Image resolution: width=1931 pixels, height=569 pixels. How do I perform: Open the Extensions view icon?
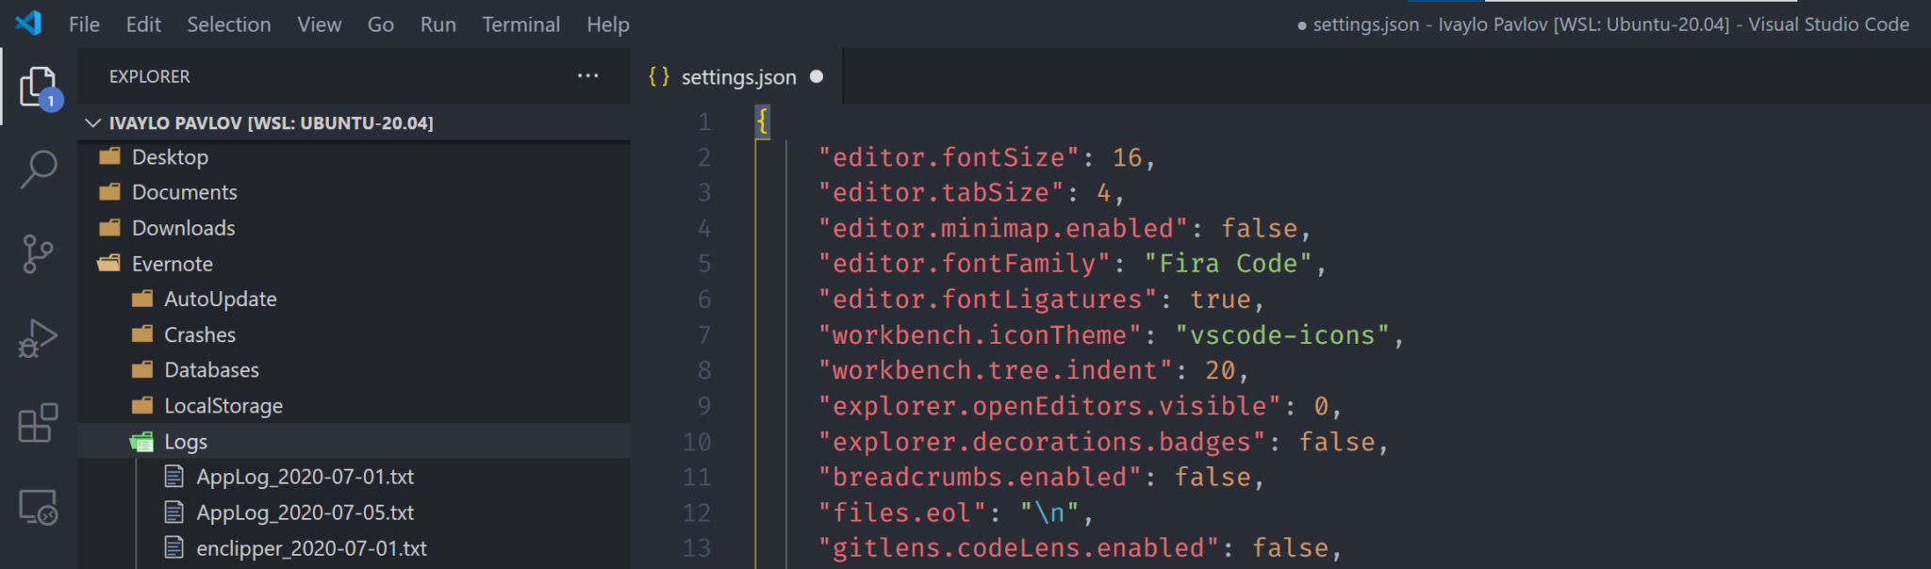click(x=38, y=423)
